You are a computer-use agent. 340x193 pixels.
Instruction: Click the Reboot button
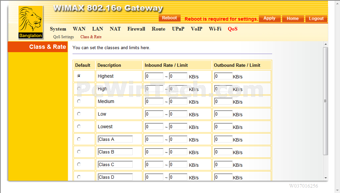coord(170,18)
